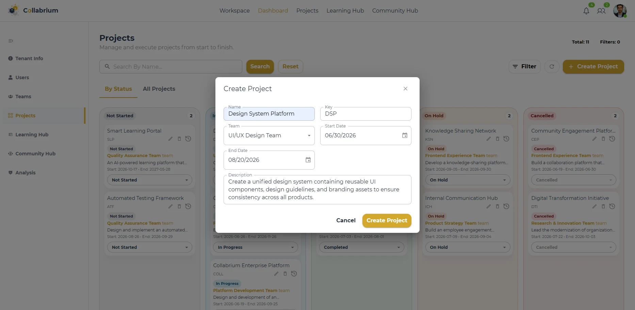Click the project Name input field
Viewport: 635px width, 310px height.
coord(269,114)
